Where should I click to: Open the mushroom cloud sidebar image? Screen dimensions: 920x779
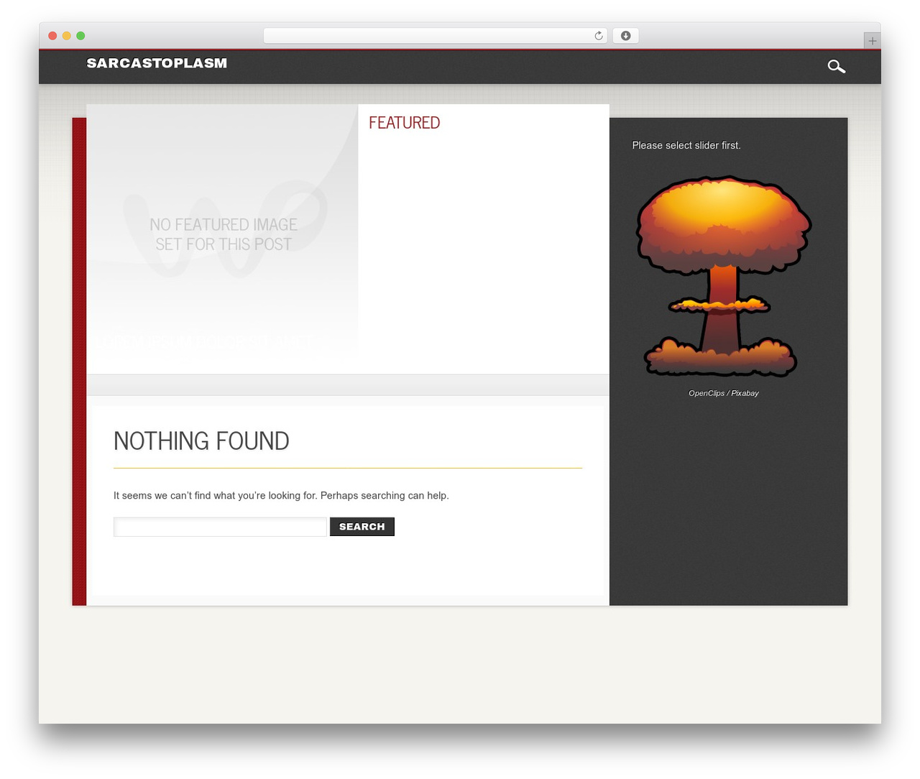(x=724, y=276)
